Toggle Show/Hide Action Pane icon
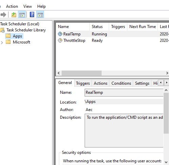169x165 pixels. tap(40, 15)
